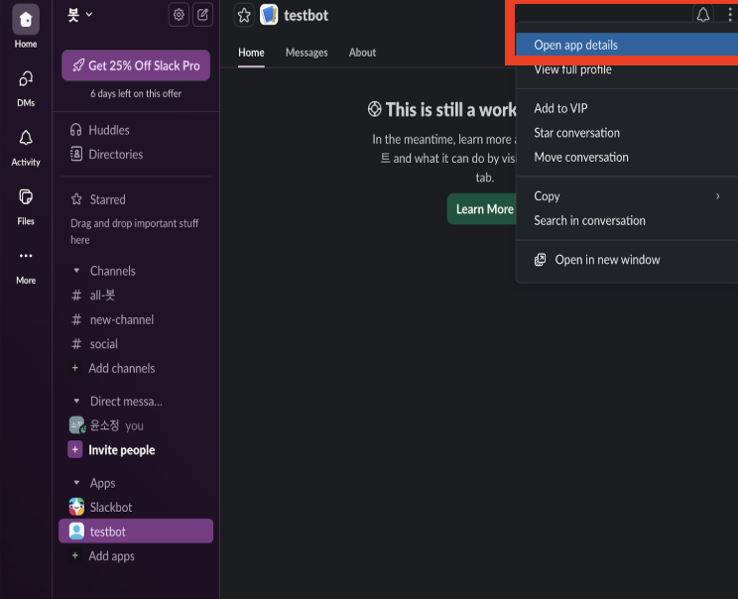Click the plus icon next to Invite people
This screenshot has height=599, width=738.
point(74,450)
